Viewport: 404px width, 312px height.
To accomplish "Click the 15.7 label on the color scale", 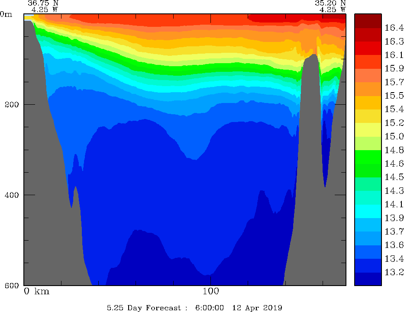I will click(x=394, y=82).
